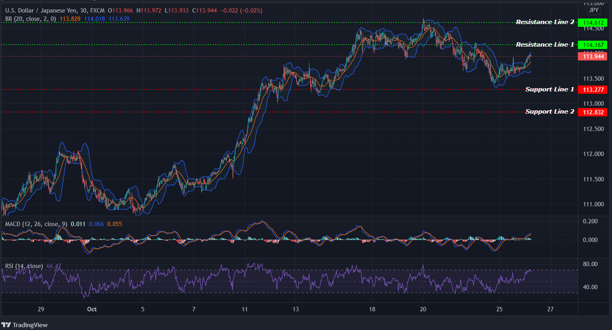The image size is (612, 330).
Task: Click the 113.277 red price tag
Action: (x=593, y=90)
